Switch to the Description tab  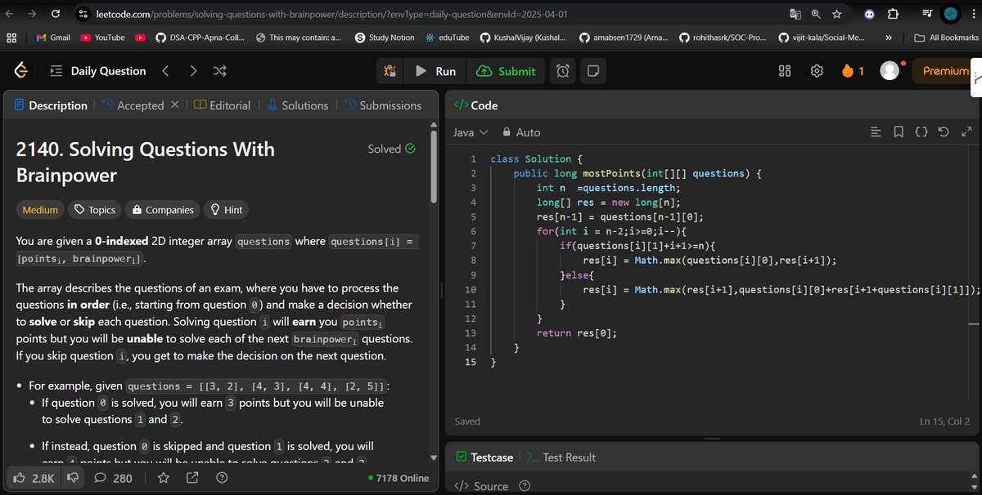coord(51,105)
